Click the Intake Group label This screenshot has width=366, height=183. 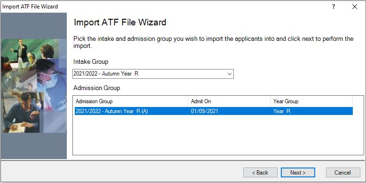[91, 61]
